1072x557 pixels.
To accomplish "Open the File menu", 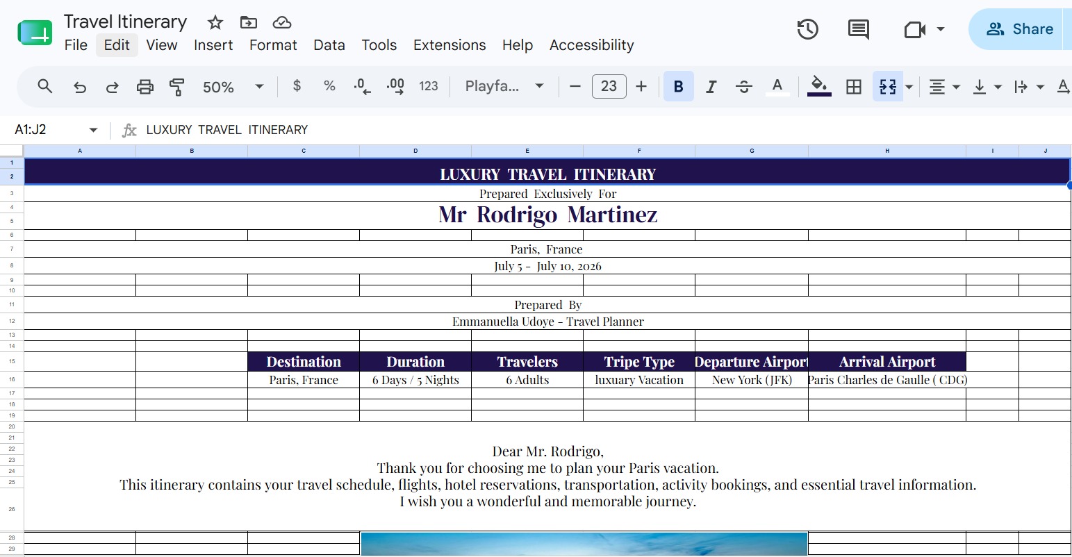I will pyautogui.click(x=76, y=45).
